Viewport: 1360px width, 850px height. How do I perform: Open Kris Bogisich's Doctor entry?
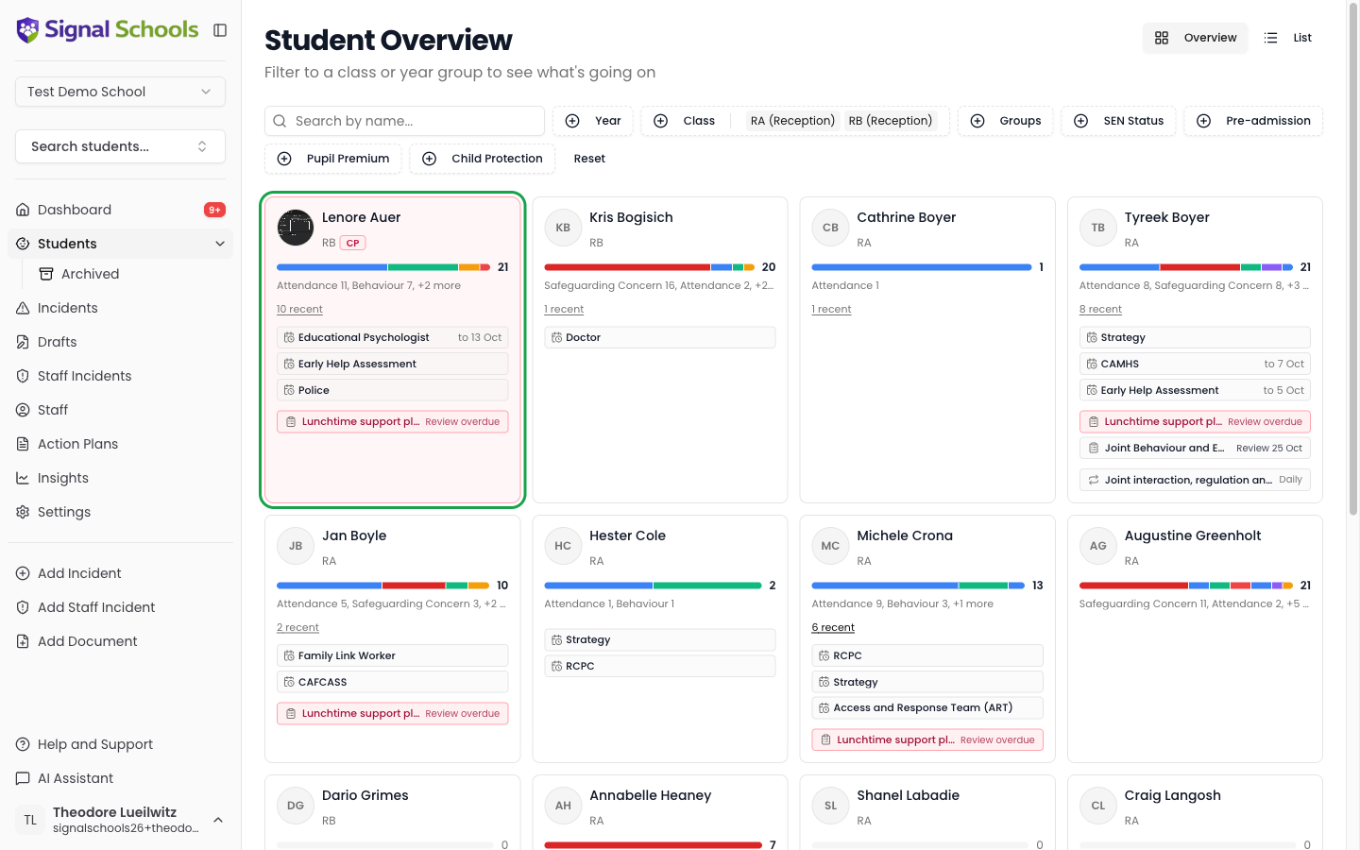pos(659,337)
